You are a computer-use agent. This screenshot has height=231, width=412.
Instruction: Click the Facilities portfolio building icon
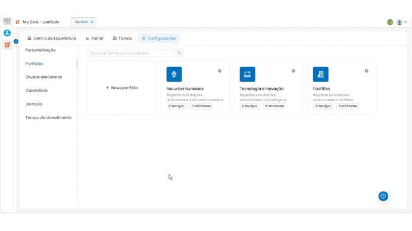[x=320, y=74]
